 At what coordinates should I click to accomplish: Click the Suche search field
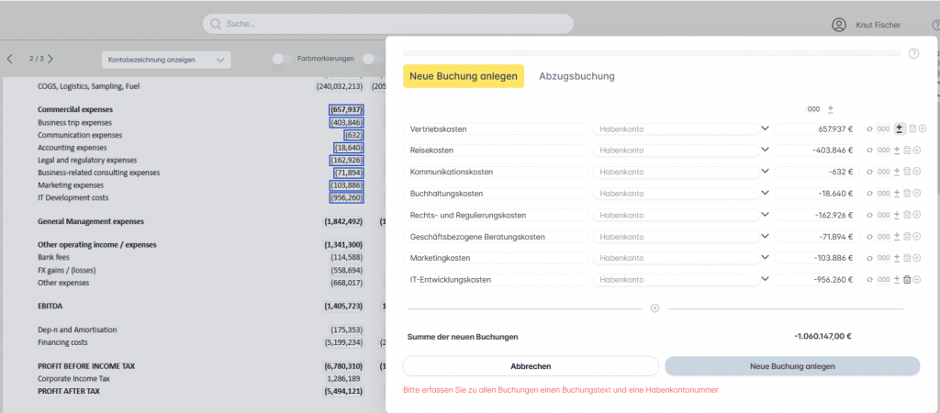[388, 24]
